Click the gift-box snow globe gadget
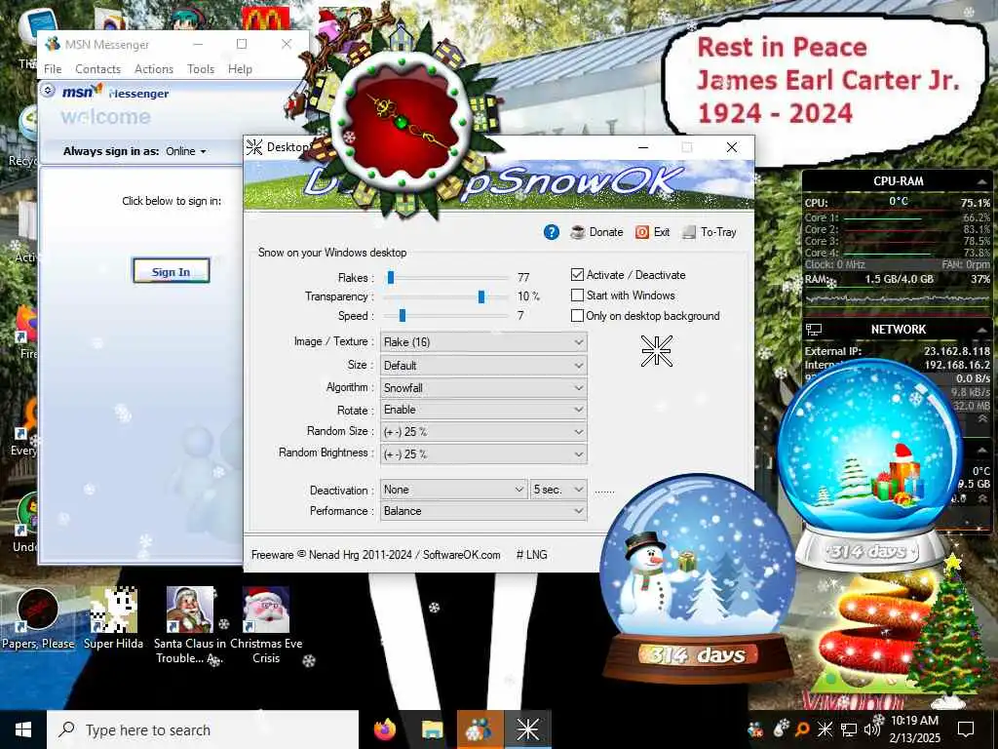Image resolution: width=998 pixels, height=749 pixels. point(869,465)
